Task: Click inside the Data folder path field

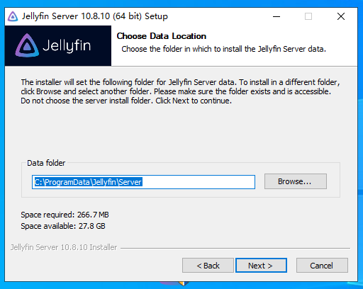Action: [143, 182]
